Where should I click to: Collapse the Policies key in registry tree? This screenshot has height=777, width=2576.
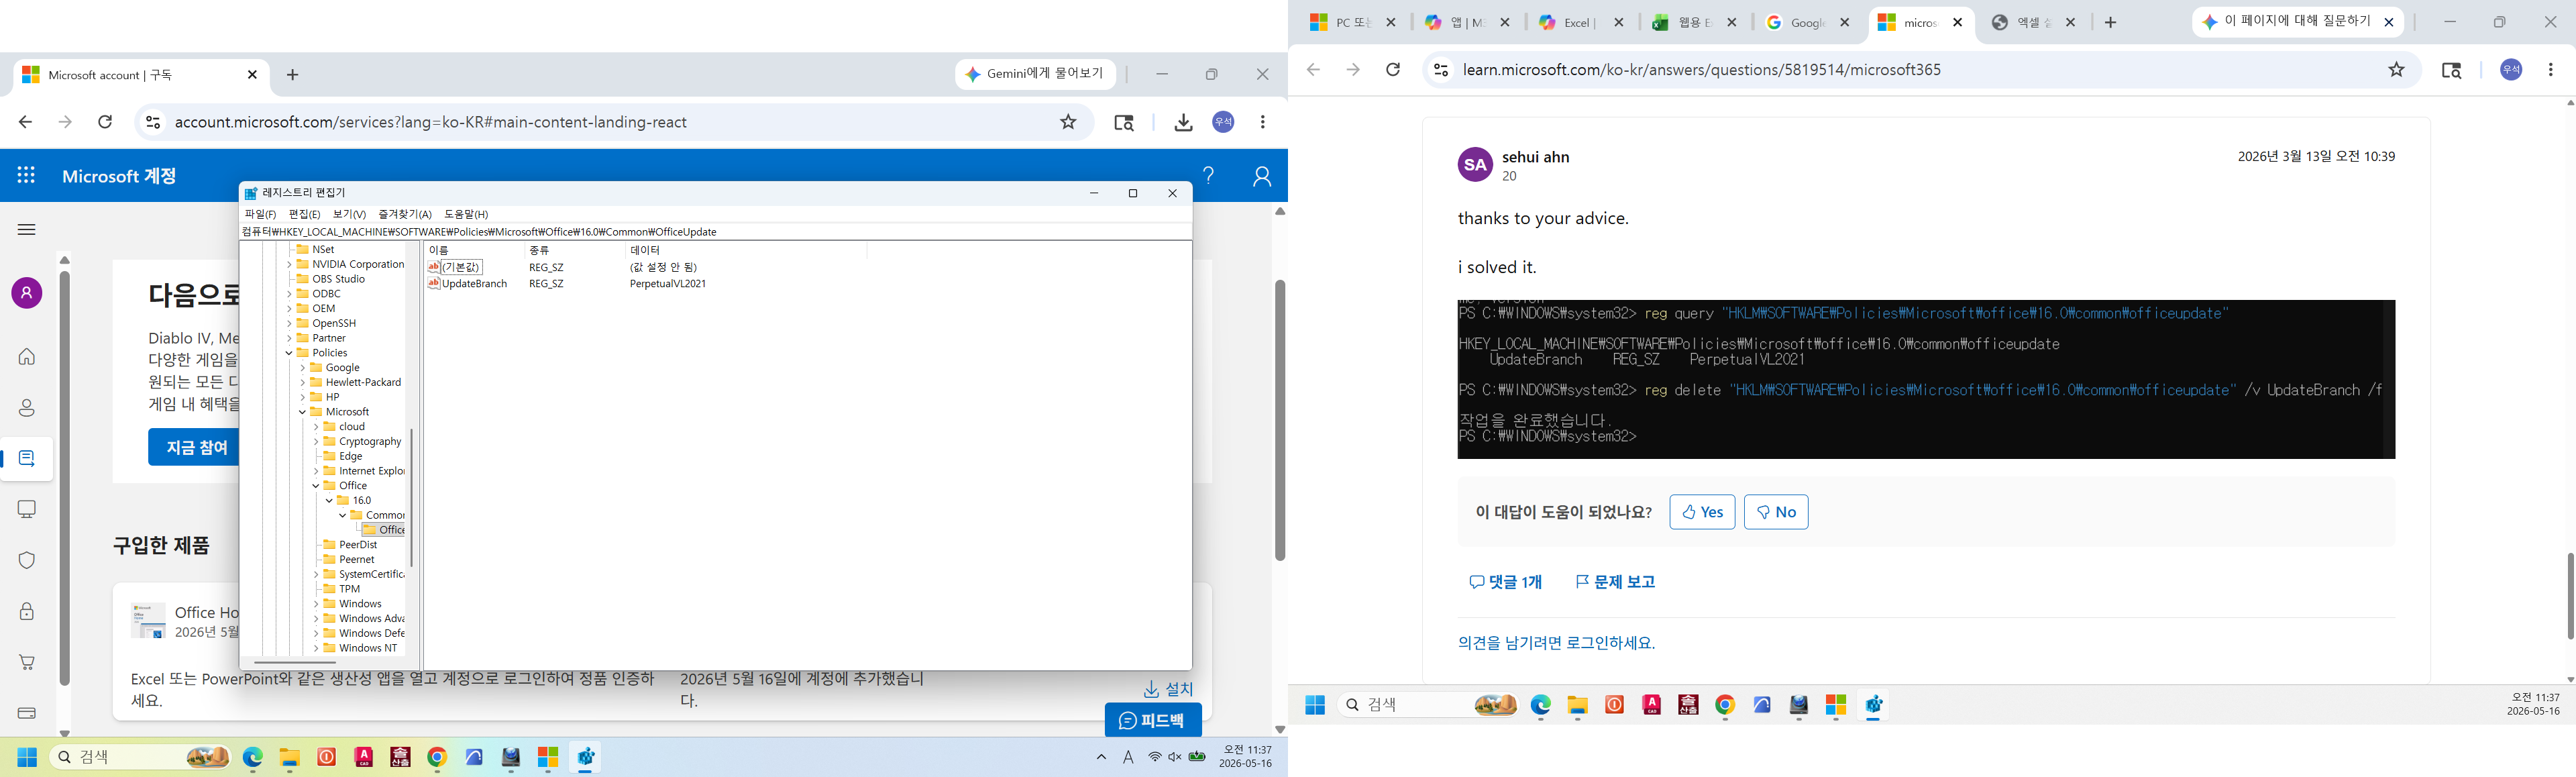290,353
